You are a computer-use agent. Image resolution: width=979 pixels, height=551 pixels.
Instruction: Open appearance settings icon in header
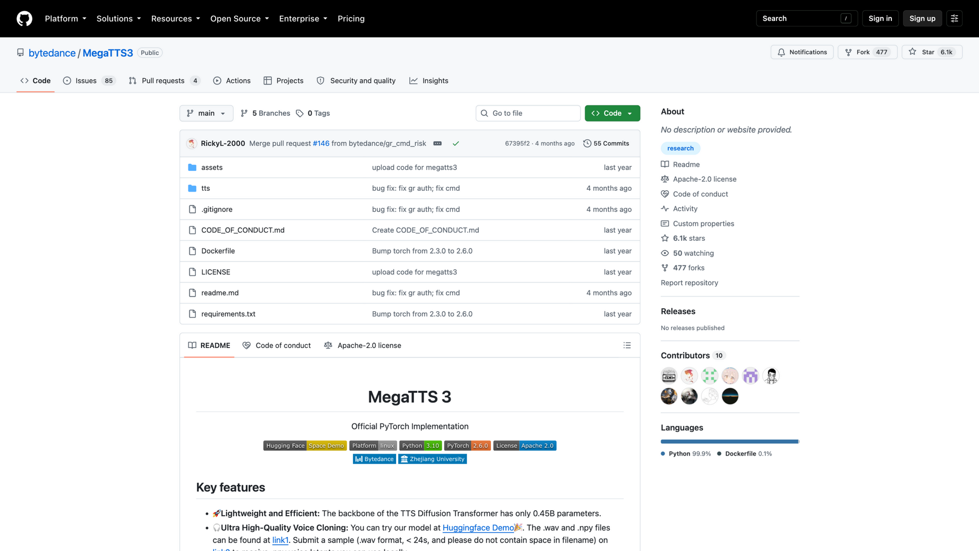click(955, 18)
